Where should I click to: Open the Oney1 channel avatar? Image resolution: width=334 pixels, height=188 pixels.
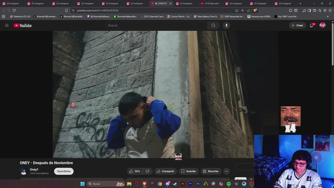click(x=23, y=171)
